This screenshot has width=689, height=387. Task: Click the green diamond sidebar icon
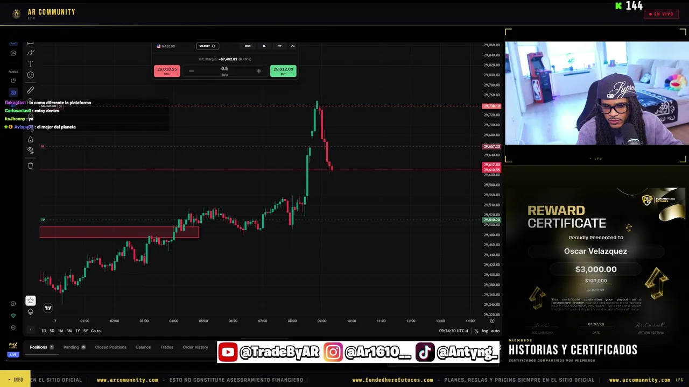(13, 316)
